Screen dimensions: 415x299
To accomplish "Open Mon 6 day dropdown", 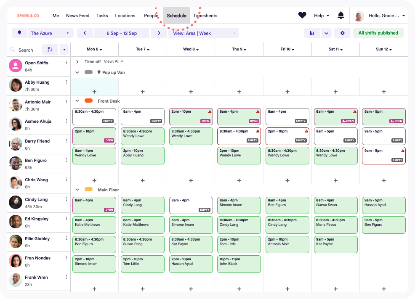I will point(94,49).
